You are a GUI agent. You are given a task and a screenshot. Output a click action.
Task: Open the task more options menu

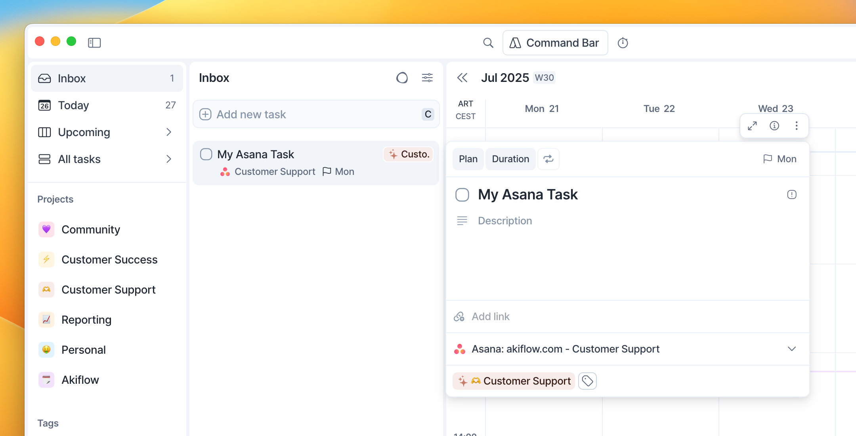(x=797, y=126)
